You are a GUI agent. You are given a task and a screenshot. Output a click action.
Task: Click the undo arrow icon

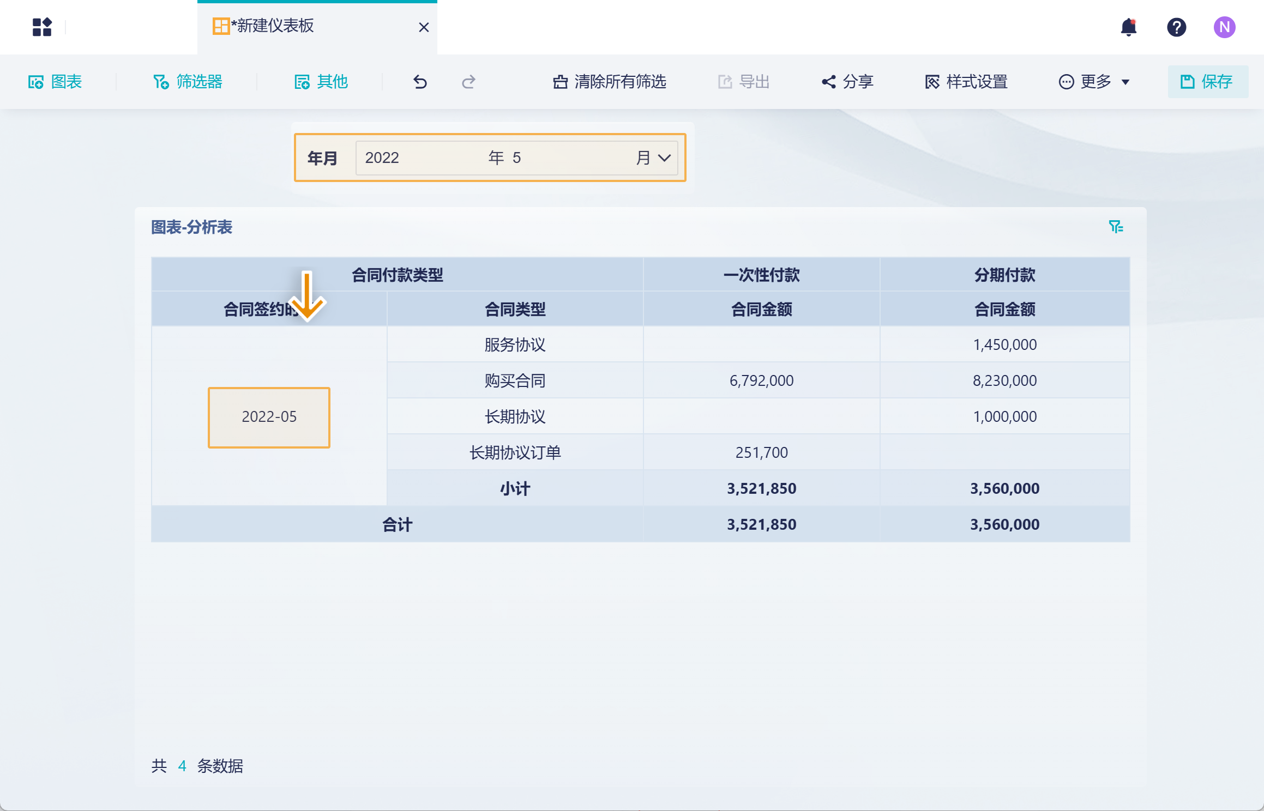click(x=420, y=82)
